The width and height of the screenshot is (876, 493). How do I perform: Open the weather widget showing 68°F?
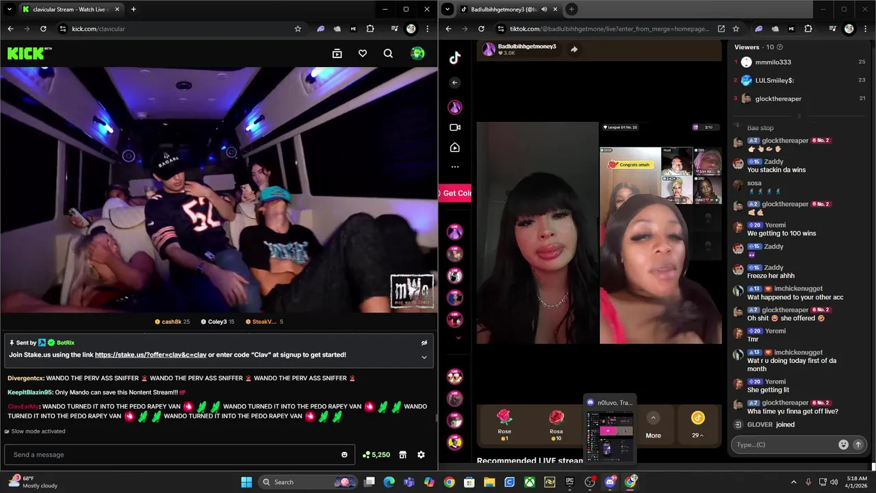34,482
